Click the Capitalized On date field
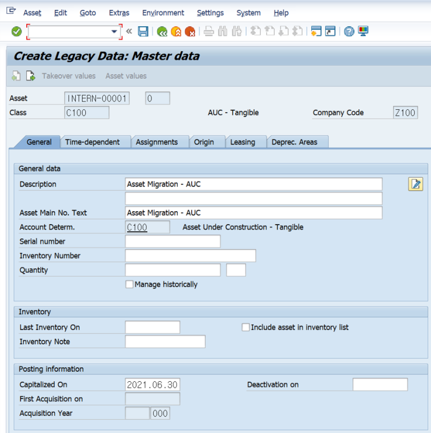 pyautogui.click(x=153, y=385)
